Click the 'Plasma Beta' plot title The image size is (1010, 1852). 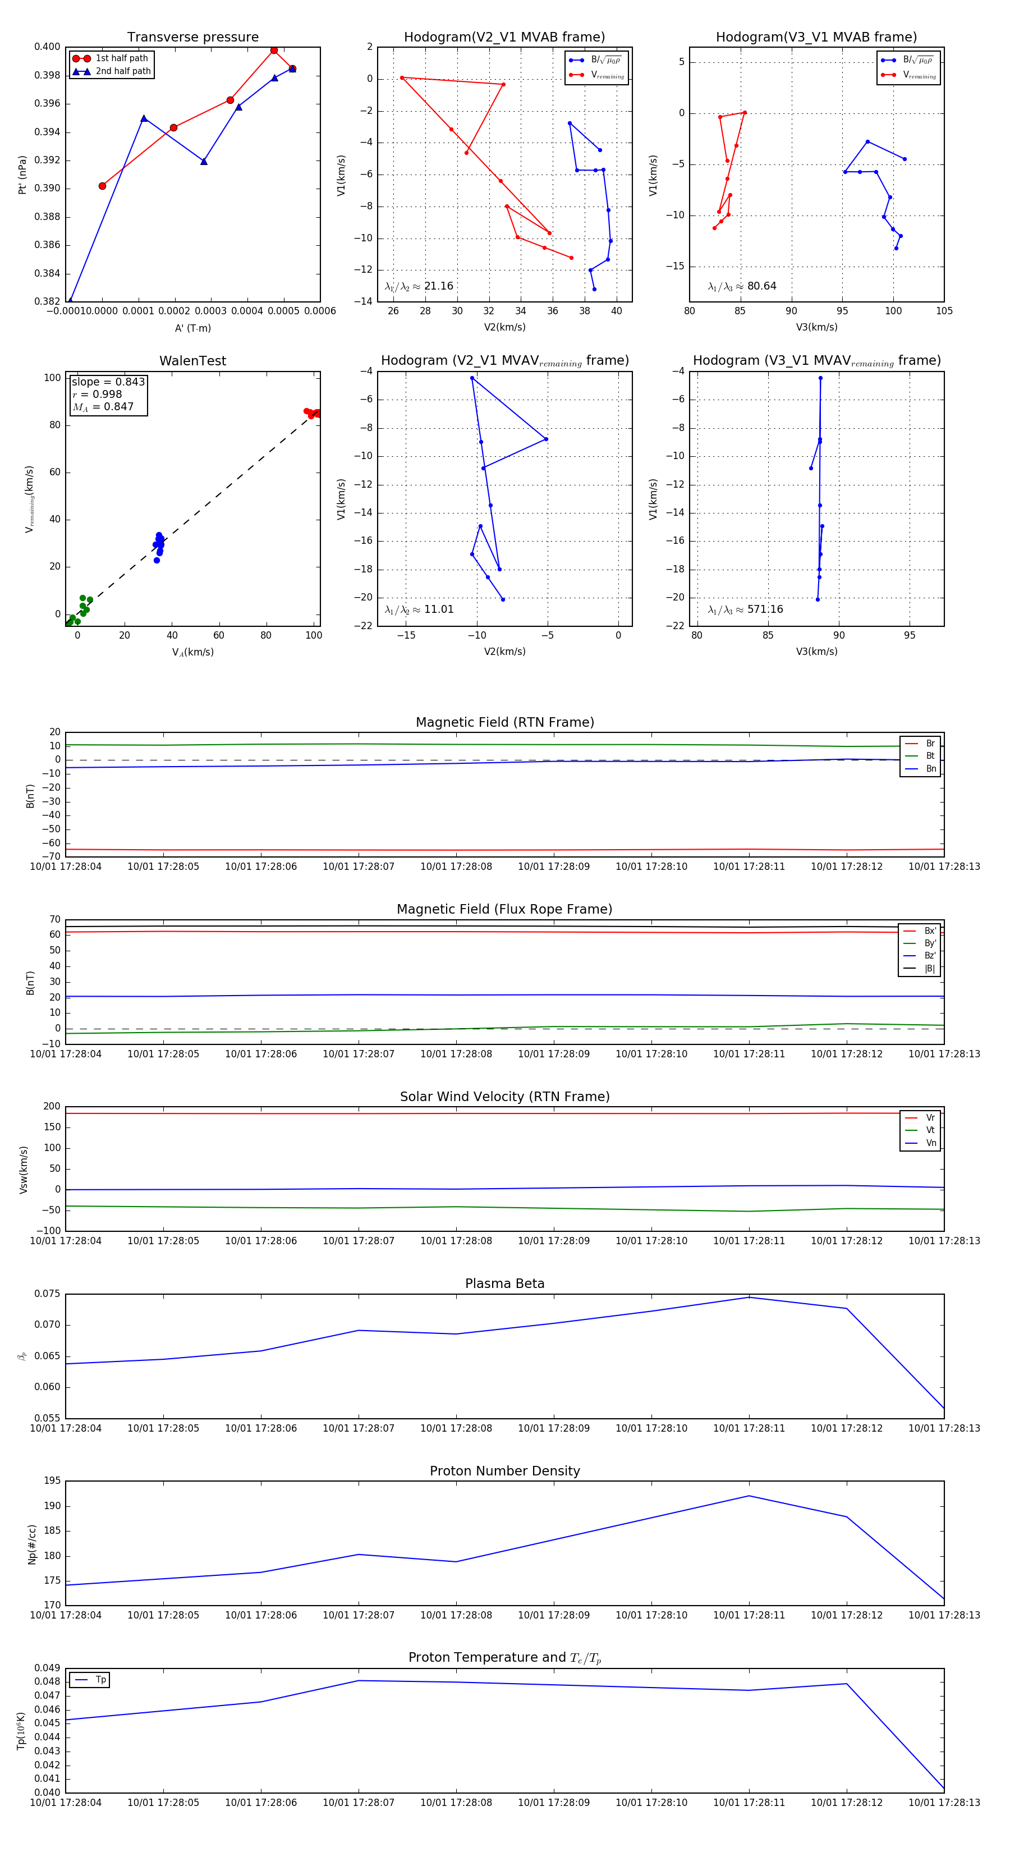click(x=504, y=1284)
